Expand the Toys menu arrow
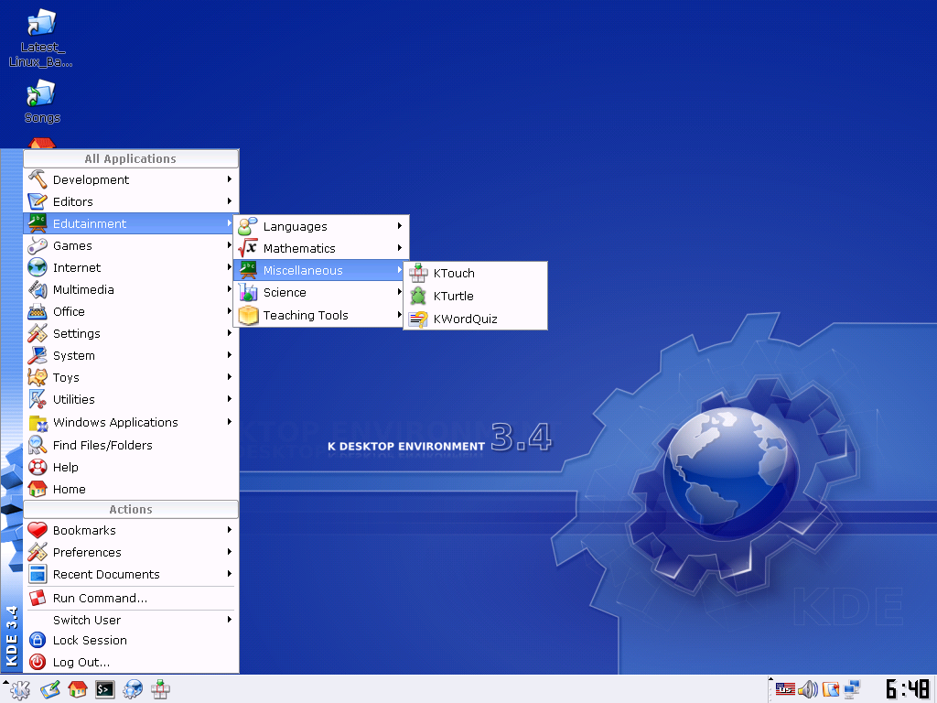 coord(230,377)
